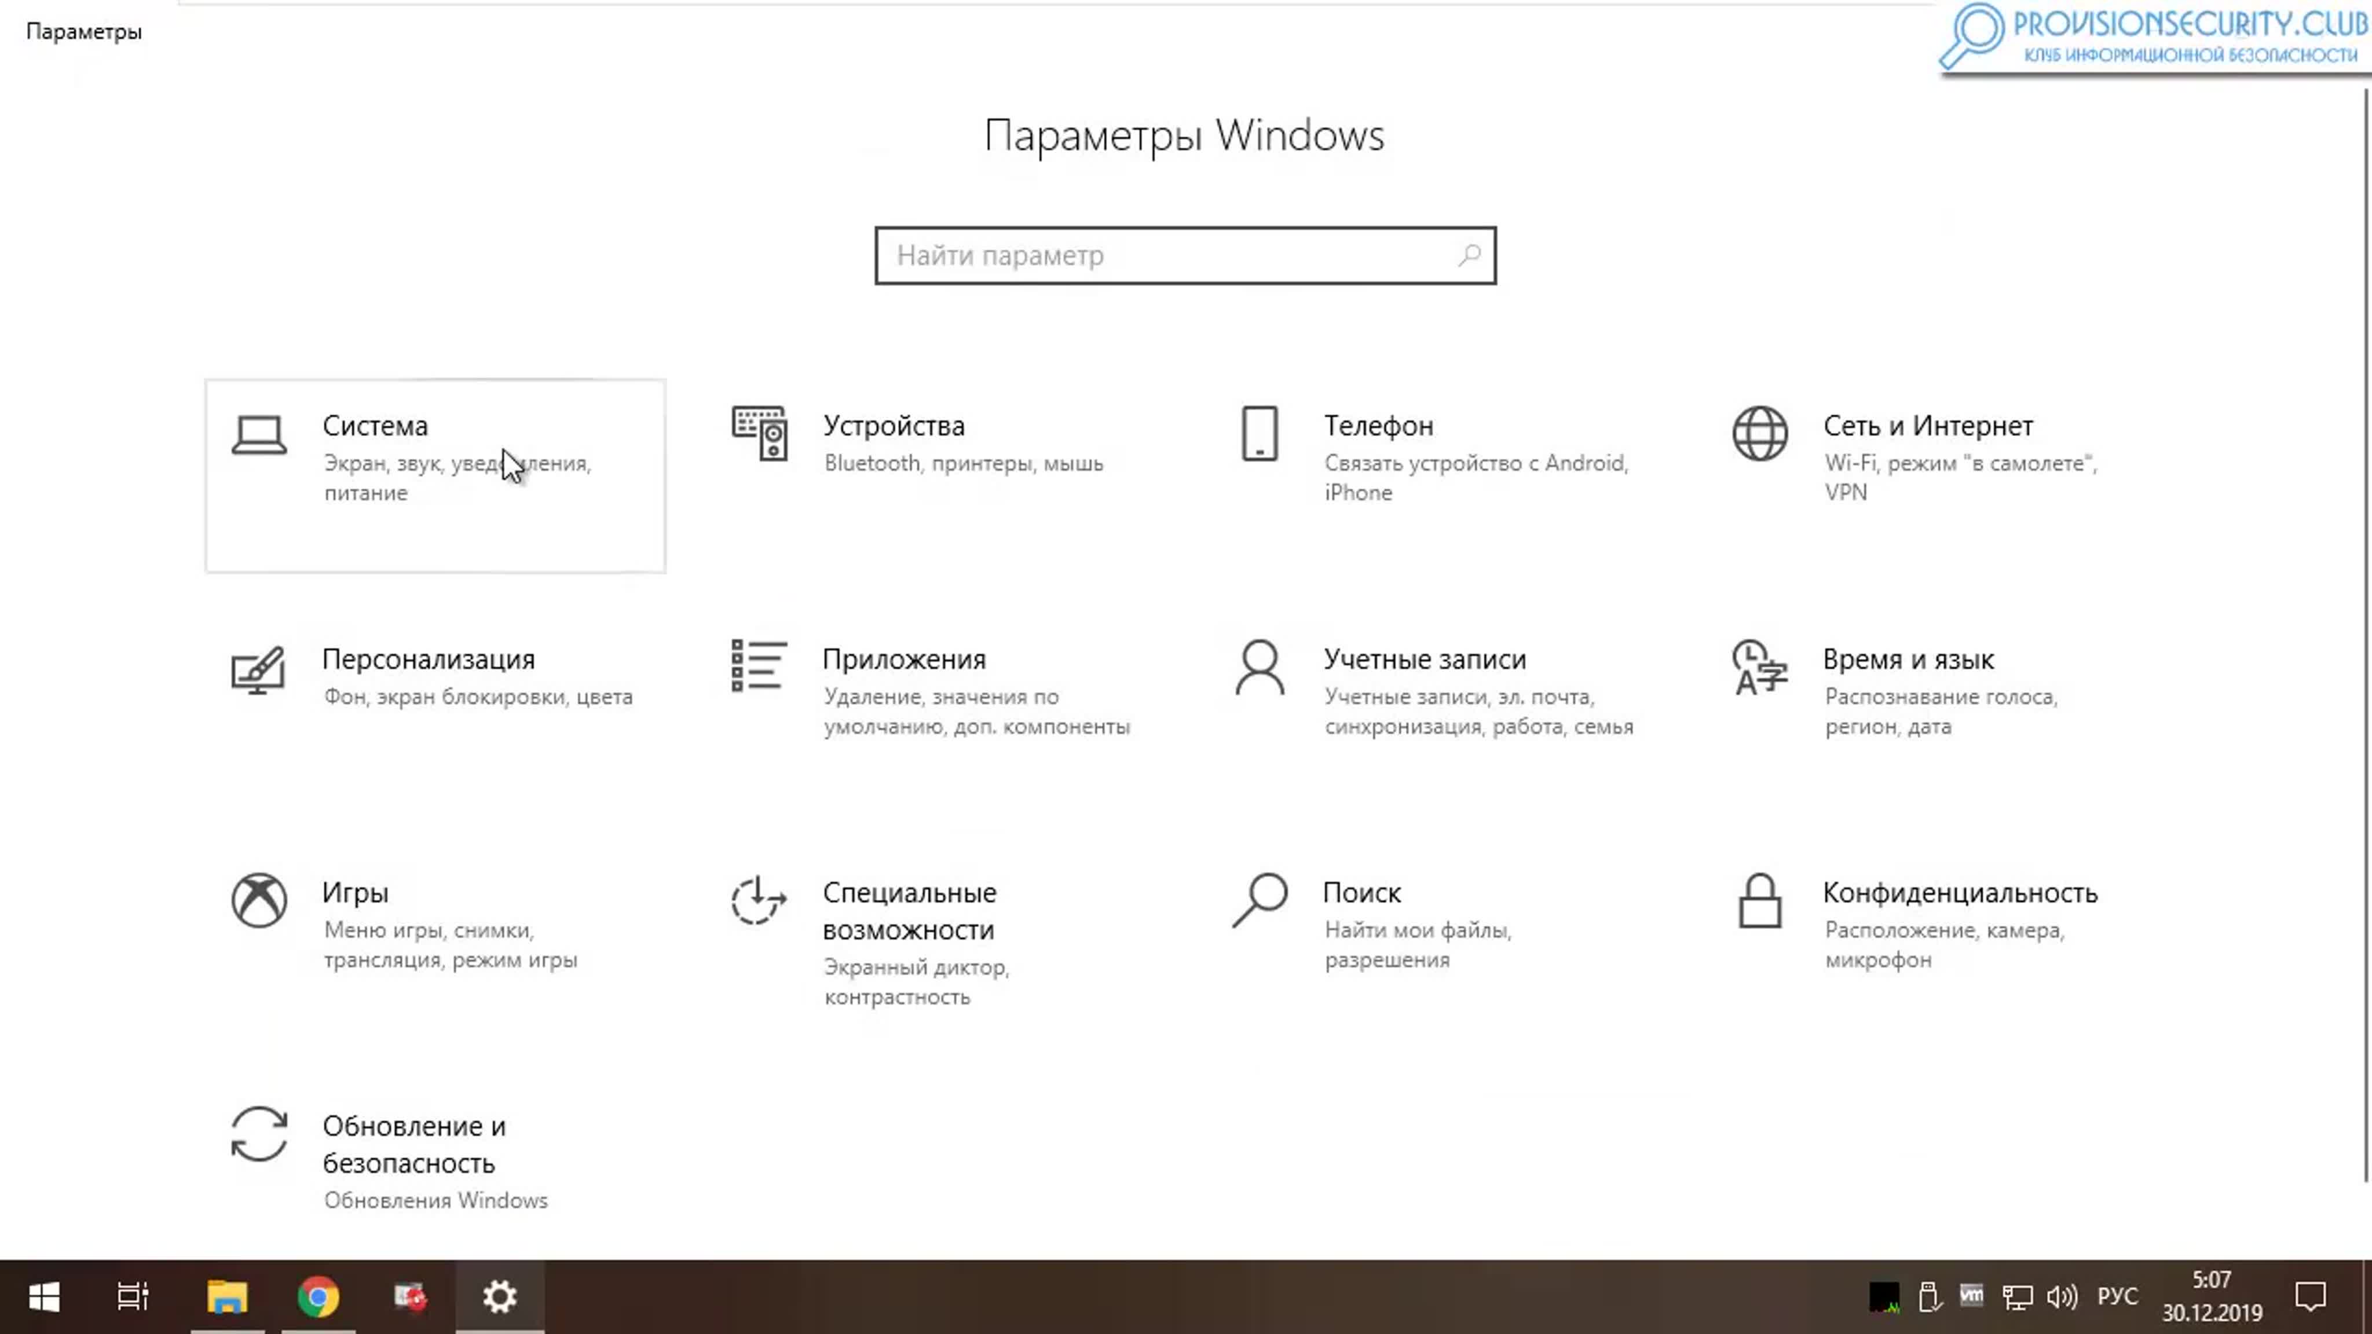Viewport: 2372px width, 1334px height.
Task: Click the Поиск magnifier icon
Action: (x=1260, y=900)
